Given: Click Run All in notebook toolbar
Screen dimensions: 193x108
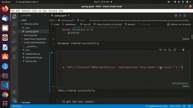Looking at the screenshot, I should tap(85, 24).
